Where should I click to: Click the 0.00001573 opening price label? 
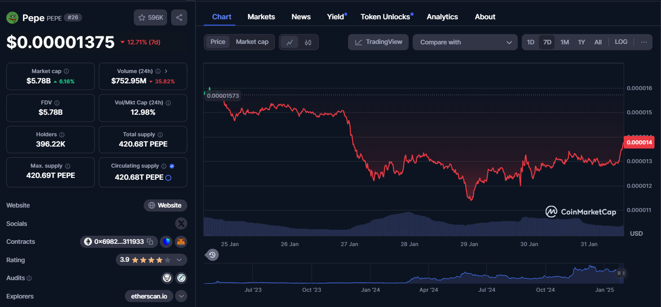[x=223, y=95]
